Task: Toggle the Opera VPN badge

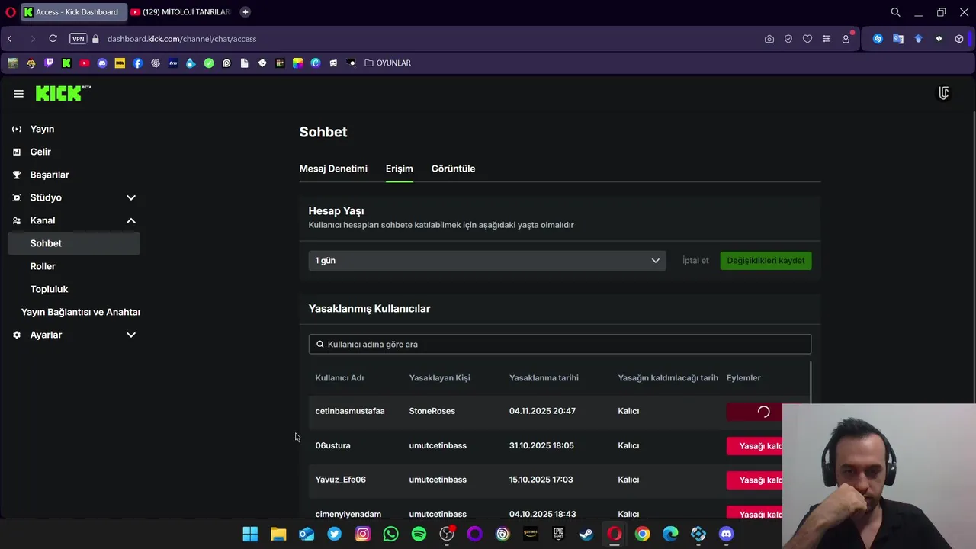Action: coord(78,39)
